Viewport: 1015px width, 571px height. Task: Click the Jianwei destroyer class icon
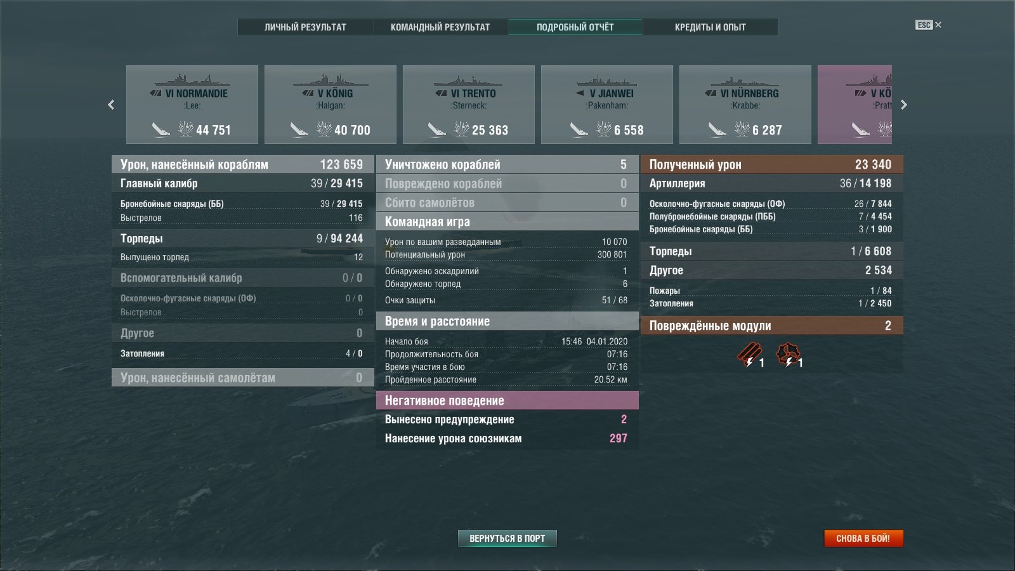pos(580,93)
